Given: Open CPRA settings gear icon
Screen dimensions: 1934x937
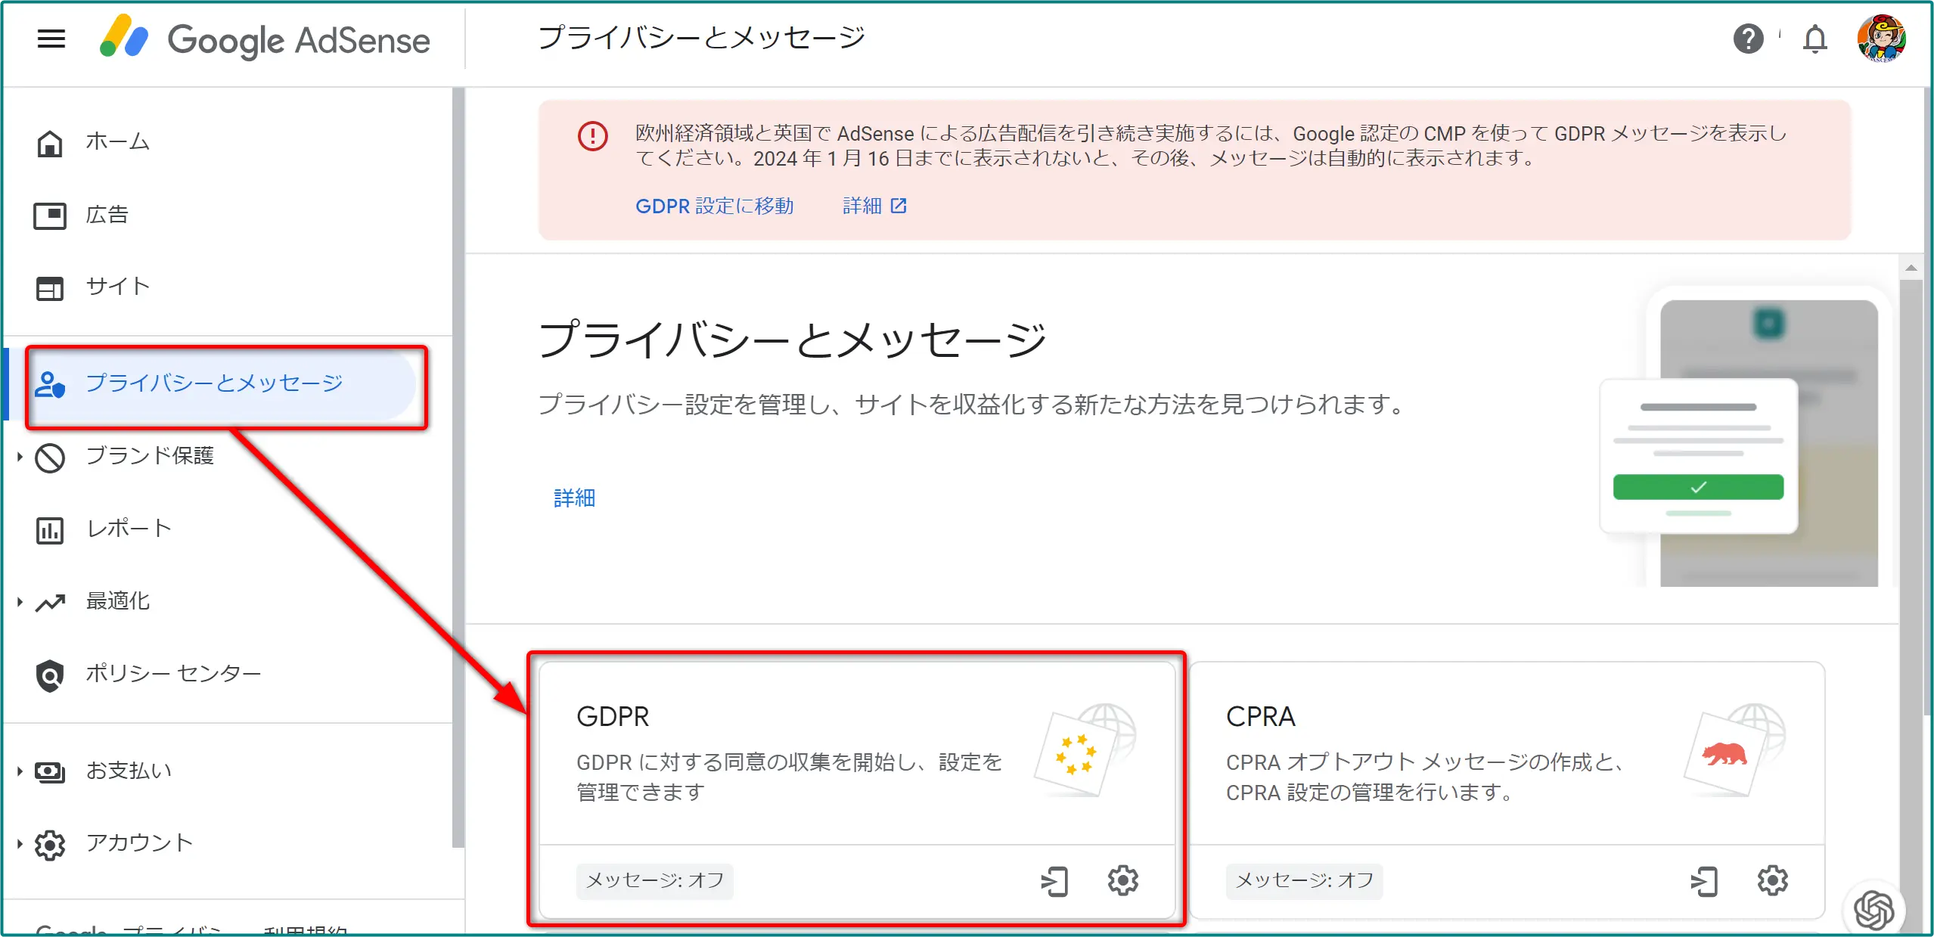Looking at the screenshot, I should (1772, 880).
